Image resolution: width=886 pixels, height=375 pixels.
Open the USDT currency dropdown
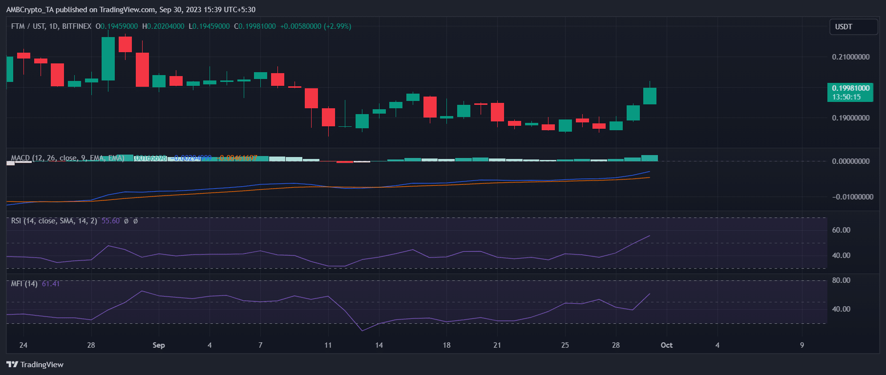tap(853, 27)
